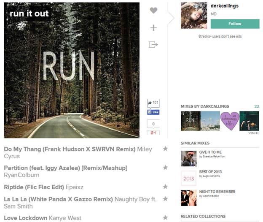Open the Best of 2013 mix thumbnail
Image resolution: width=263 pixels, height=222 pixels.
point(189,178)
